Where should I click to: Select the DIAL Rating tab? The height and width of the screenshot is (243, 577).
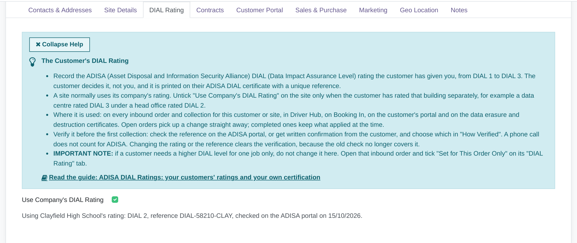click(x=167, y=10)
